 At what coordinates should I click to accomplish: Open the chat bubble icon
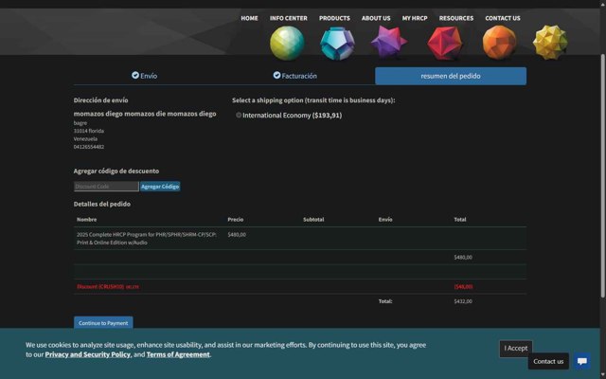click(x=581, y=361)
